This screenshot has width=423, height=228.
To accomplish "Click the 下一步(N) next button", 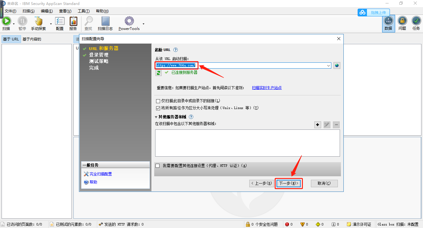I will coord(289,184).
